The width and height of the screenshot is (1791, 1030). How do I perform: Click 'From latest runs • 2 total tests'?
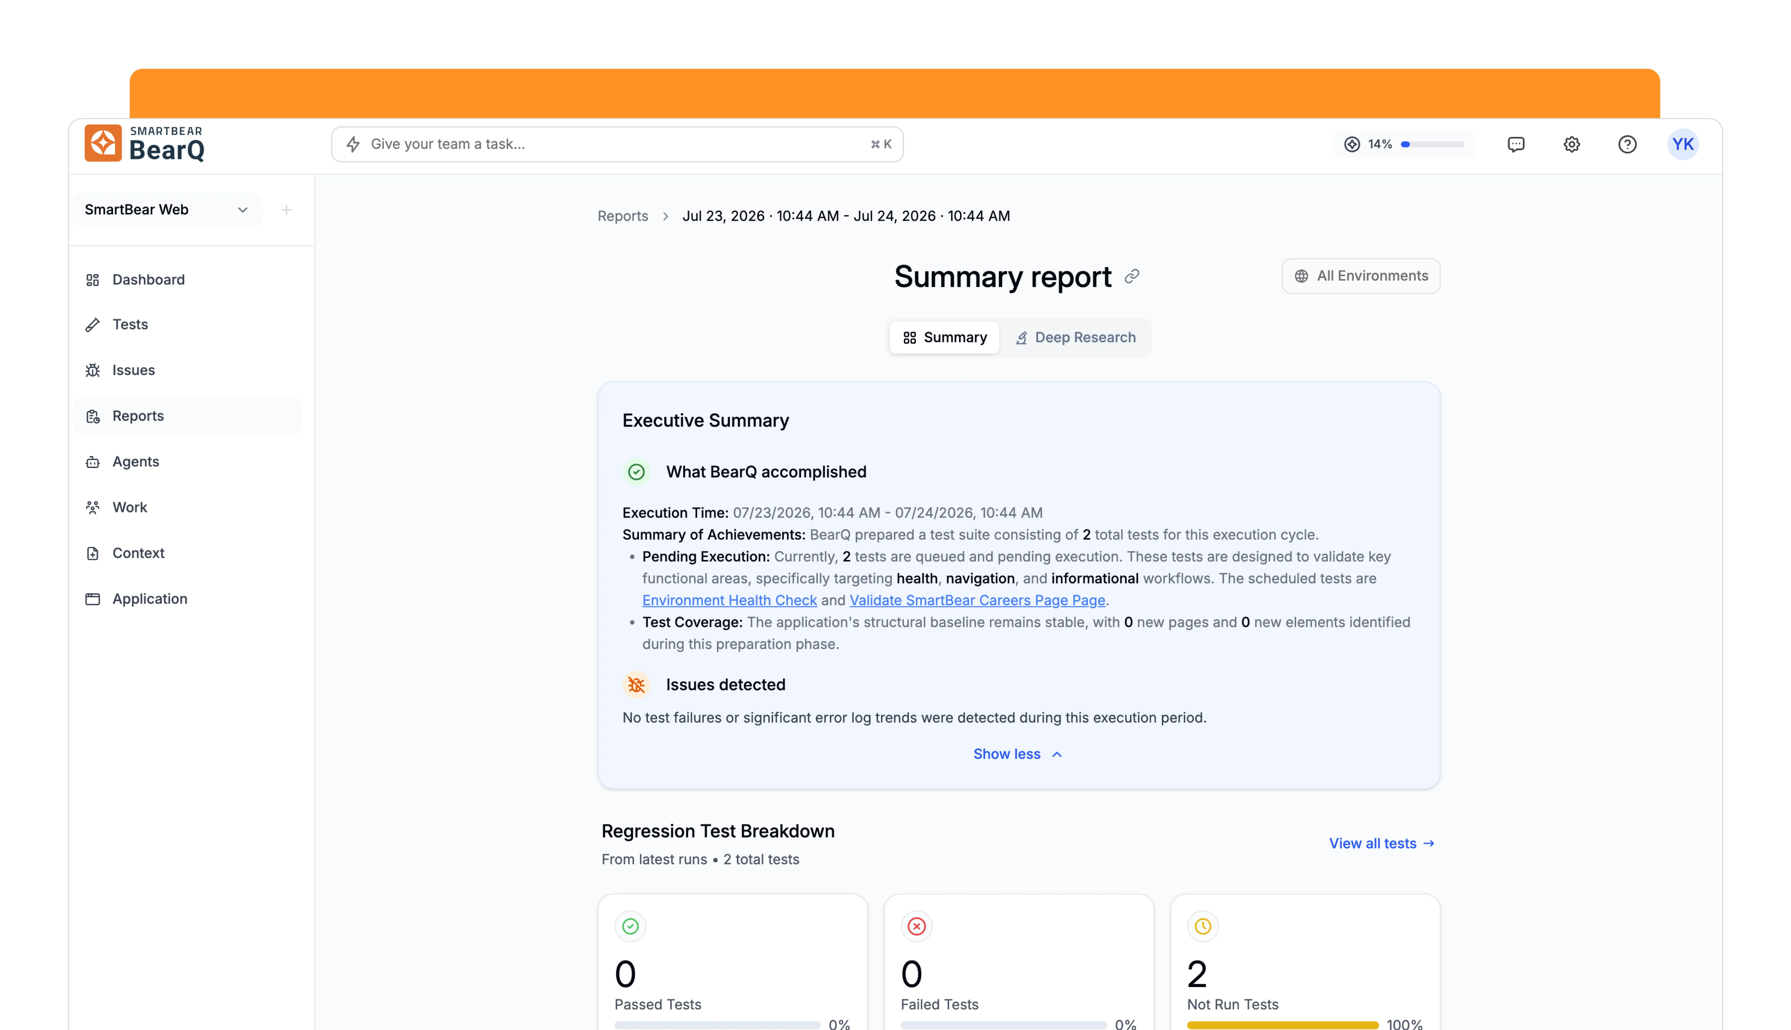700,859
